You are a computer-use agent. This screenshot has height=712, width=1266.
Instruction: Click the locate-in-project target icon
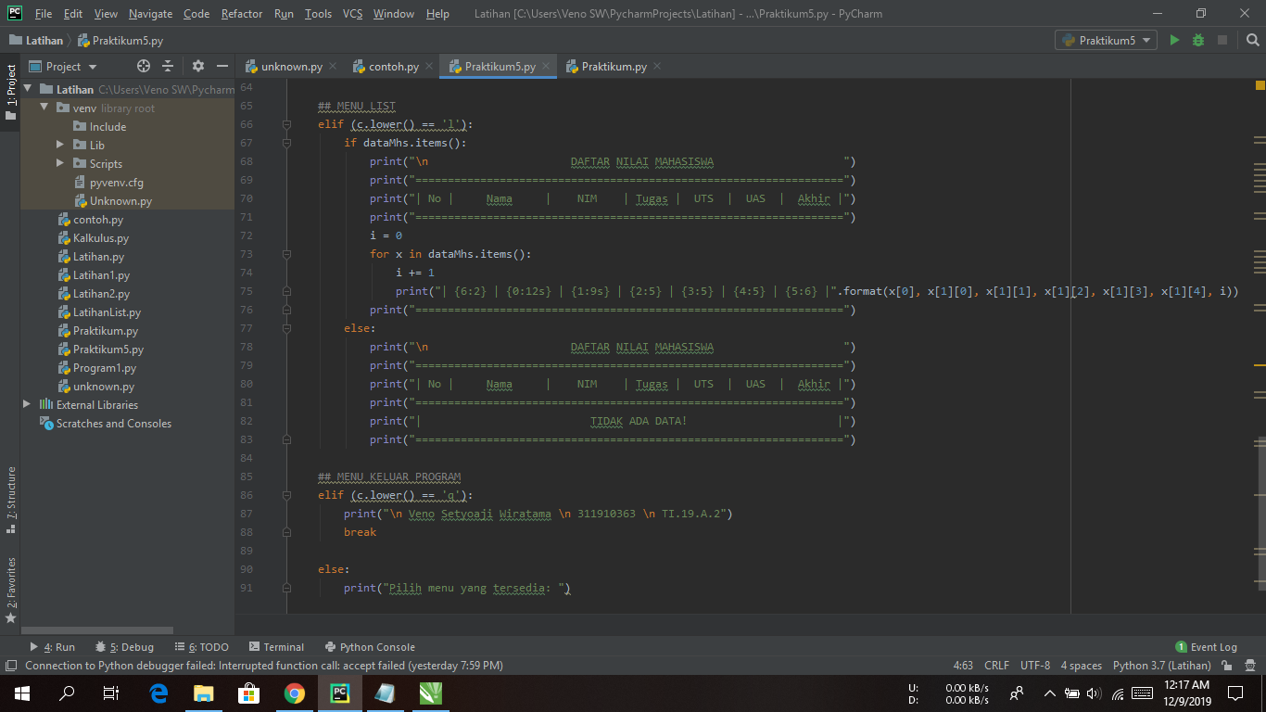click(x=144, y=66)
